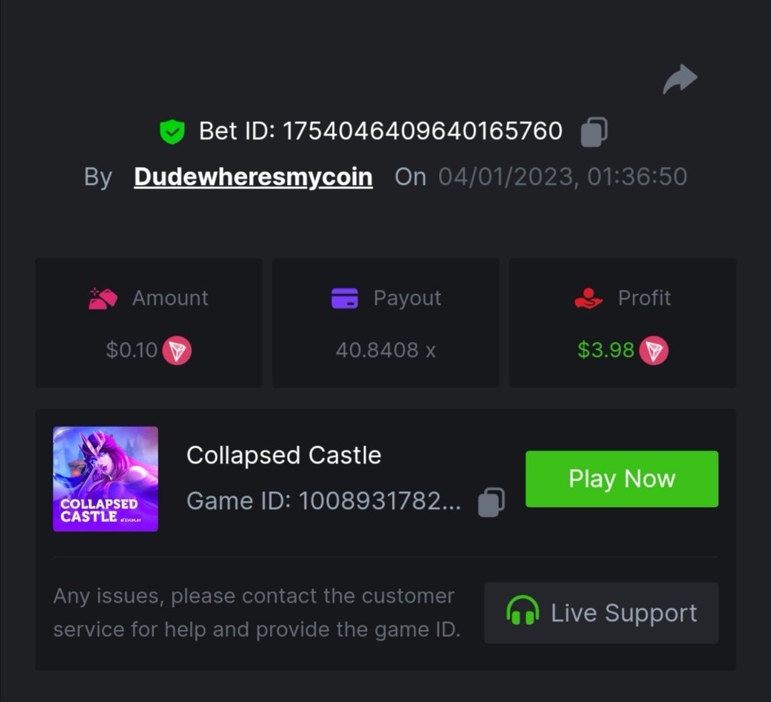Click the Collapsed Castle game title
This screenshot has height=702, width=771.
(x=283, y=455)
